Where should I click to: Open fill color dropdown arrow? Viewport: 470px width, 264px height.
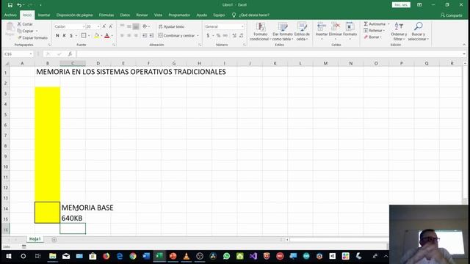pos(101,36)
